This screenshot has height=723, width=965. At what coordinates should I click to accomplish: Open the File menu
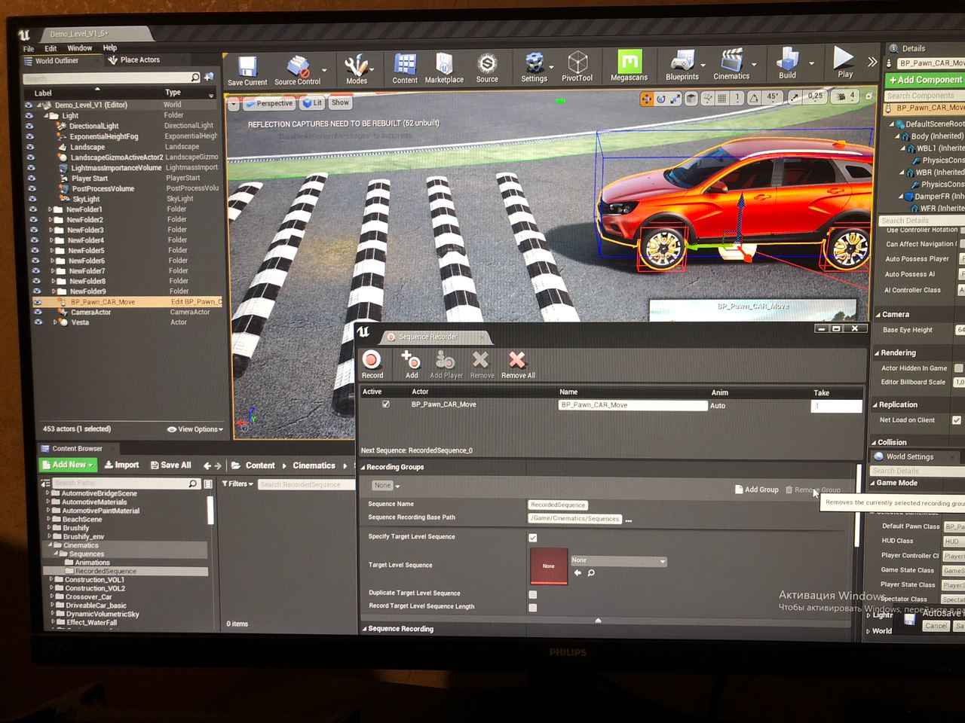(x=28, y=48)
